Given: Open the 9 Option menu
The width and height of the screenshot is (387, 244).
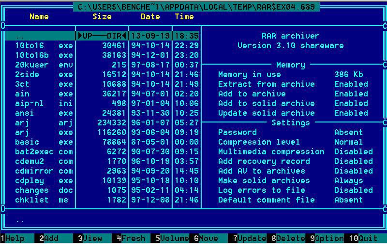Looking at the screenshot, I should [327, 238].
